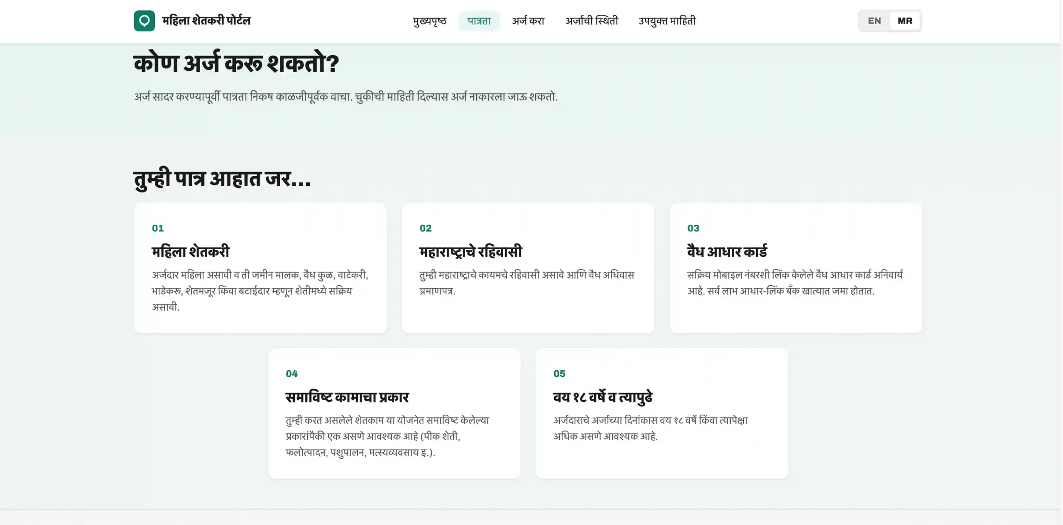Select the वैध आधार कार्ड card title
This screenshot has width=1063, height=525.
(x=727, y=251)
